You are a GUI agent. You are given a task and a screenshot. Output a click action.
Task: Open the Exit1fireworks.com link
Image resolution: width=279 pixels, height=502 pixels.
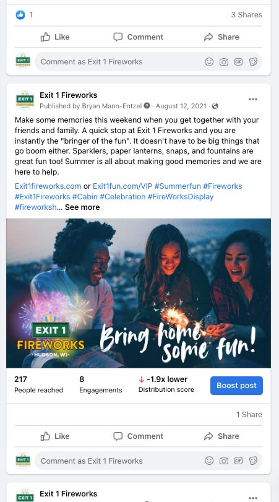pos(48,186)
